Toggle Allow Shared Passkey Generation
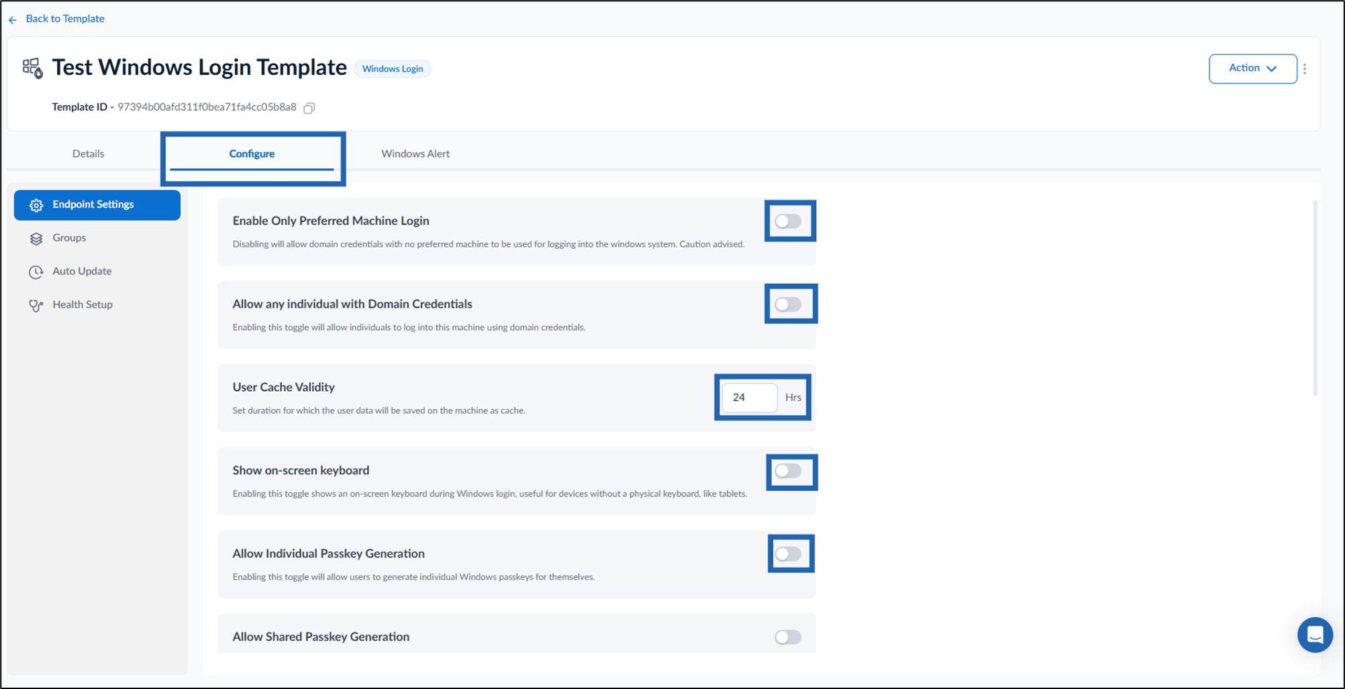The width and height of the screenshot is (1345, 689). [788, 637]
